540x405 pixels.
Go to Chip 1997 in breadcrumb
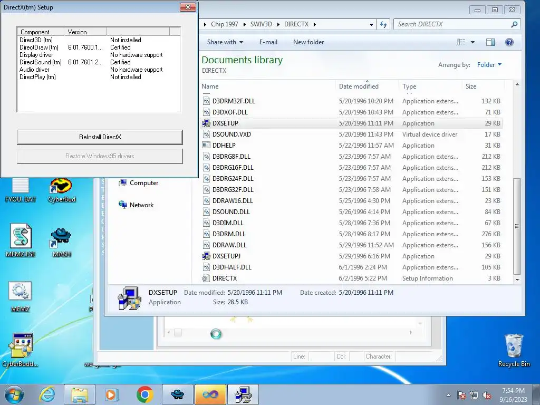point(224,24)
